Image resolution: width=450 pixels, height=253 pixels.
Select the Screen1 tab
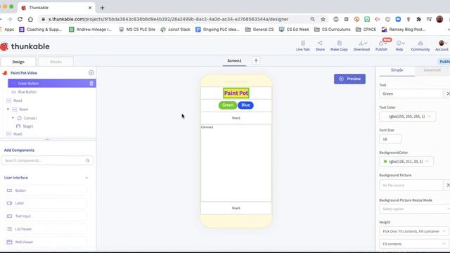click(234, 60)
